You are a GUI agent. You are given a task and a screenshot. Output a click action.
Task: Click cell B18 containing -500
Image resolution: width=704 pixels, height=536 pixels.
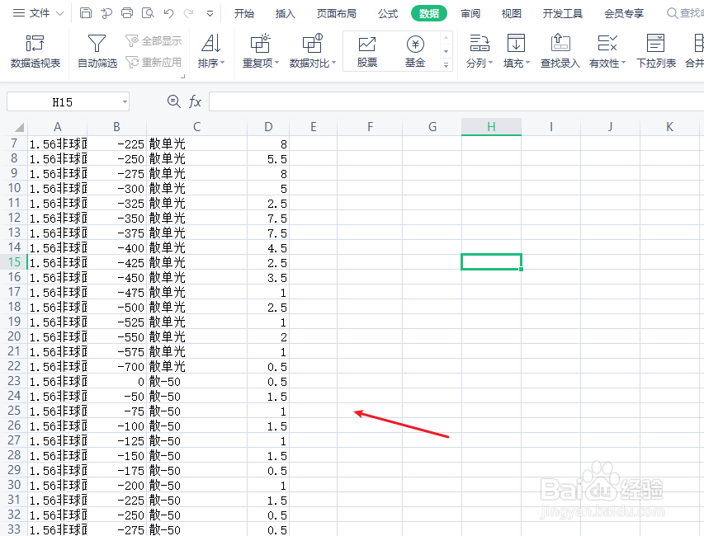116,307
